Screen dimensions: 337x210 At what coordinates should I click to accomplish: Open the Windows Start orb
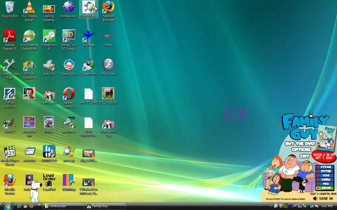[7, 206]
